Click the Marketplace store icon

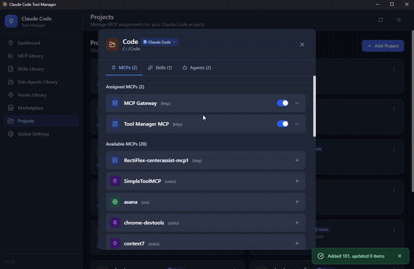pos(11,108)
